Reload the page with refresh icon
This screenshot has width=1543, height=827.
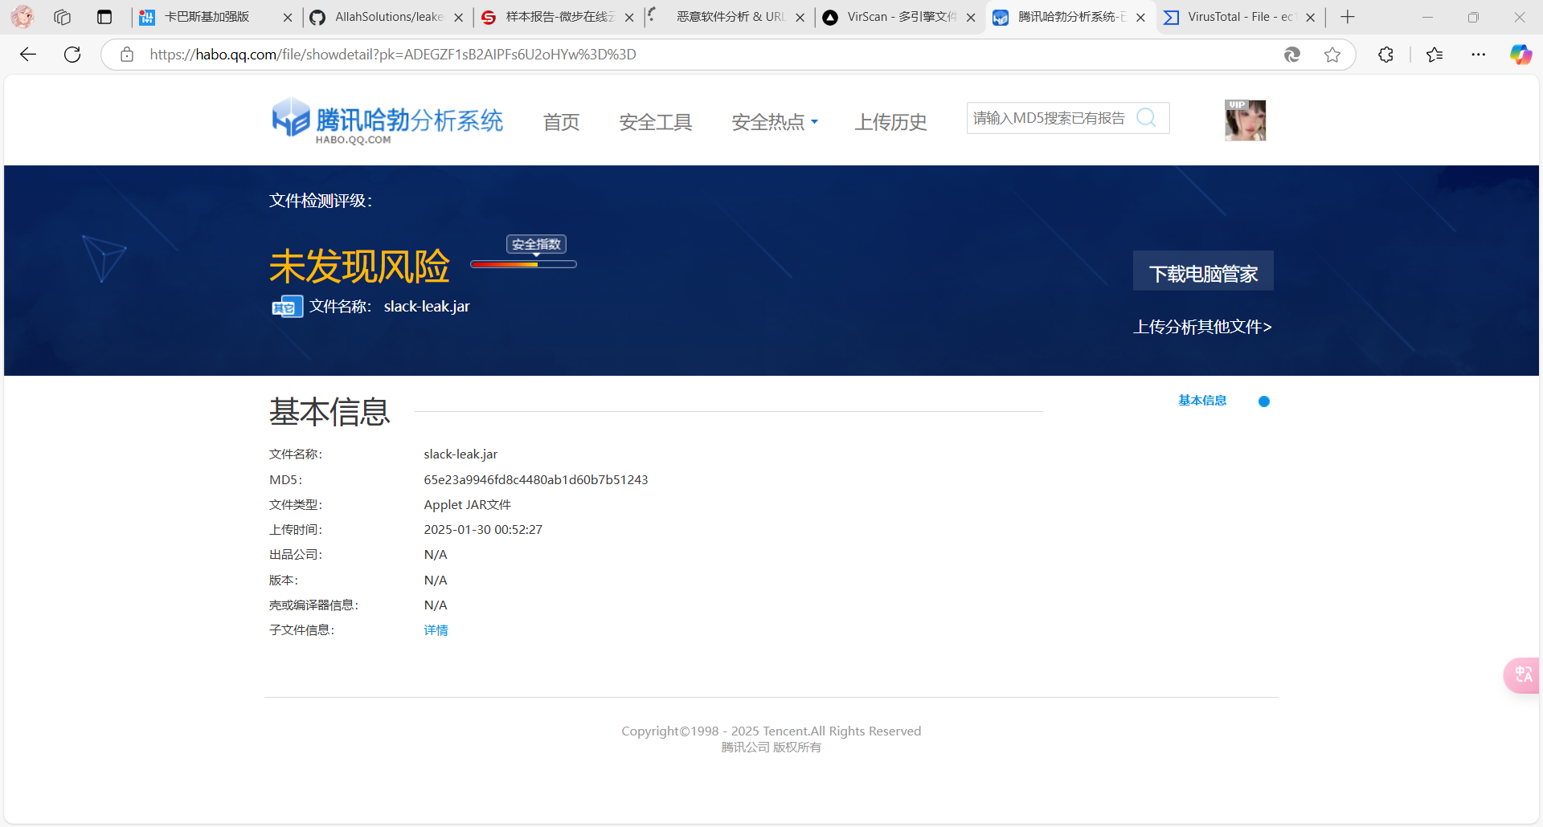[72, 55]
